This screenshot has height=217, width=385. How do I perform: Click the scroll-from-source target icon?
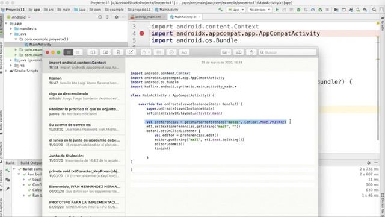(x=100, y=17)
